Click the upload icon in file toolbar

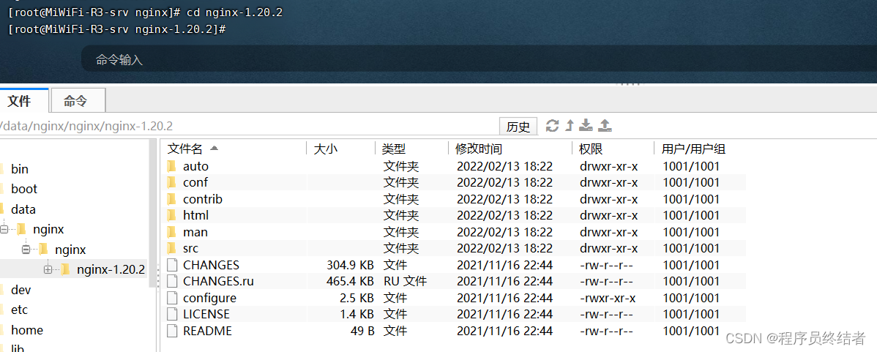(605, 126)
